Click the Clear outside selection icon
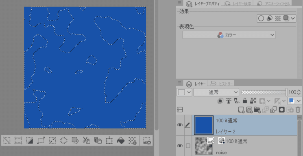303x156 pixels. pos(75,140)
